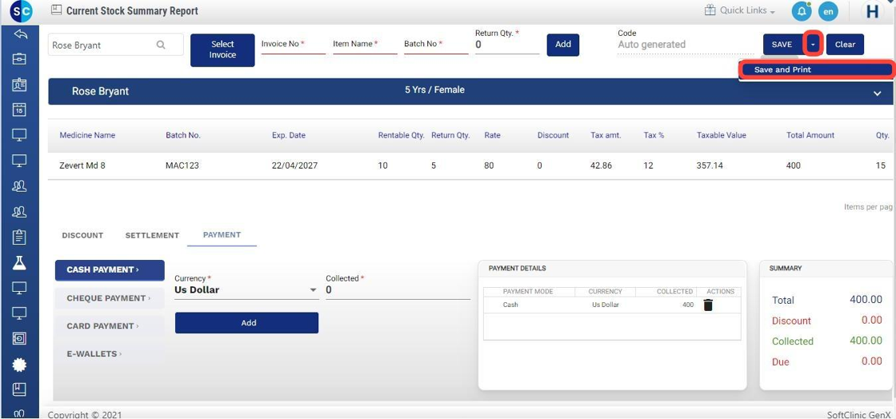The height and width of the screenshot is (419, 896).
Task: Open the briefcase icon in sidebar
Action: [x=20, y=59]
